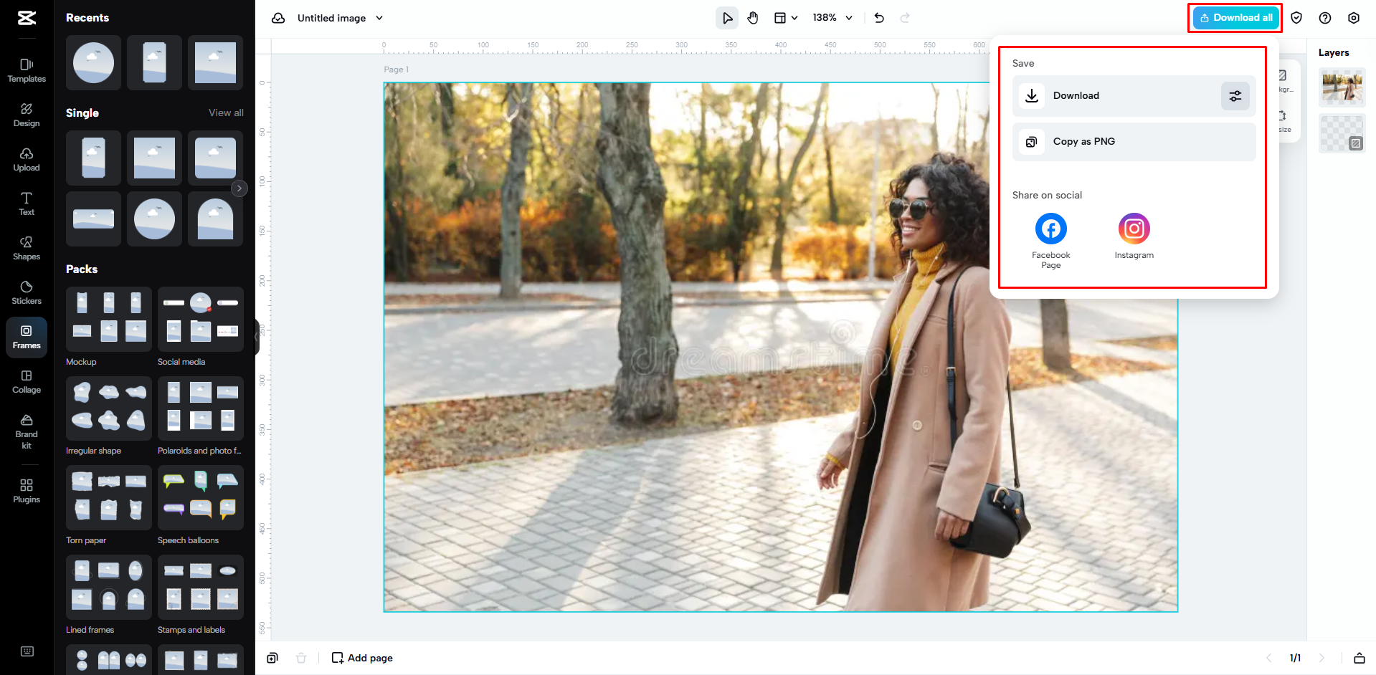1376x675 pixels.
Task: Click the Download all button
Action: point(1236,18)
